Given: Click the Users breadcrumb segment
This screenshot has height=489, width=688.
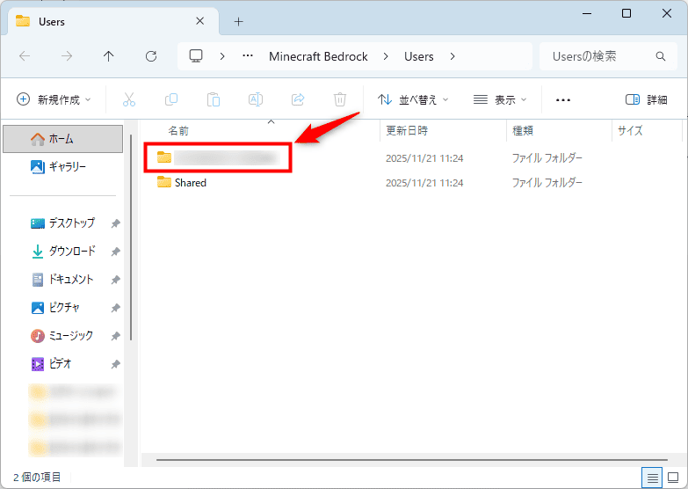Looking at the screenshot, I should [x=419, y=56].
